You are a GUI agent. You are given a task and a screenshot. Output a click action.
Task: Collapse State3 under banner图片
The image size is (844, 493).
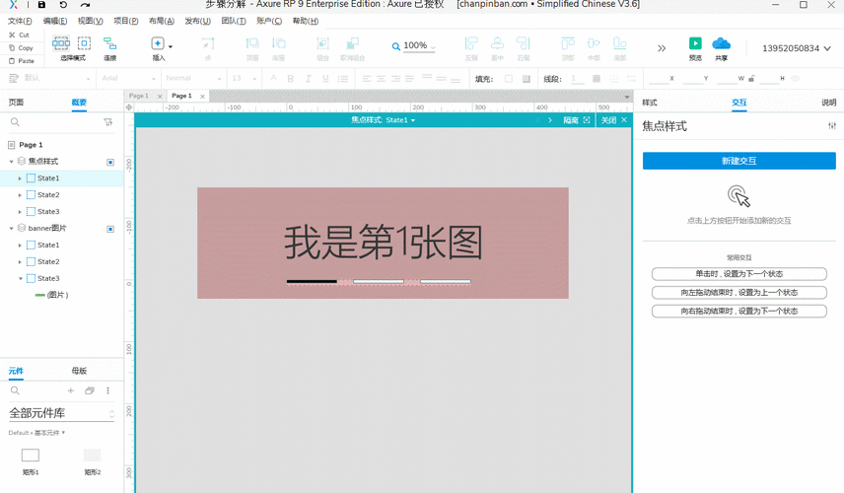coord(21,279)
